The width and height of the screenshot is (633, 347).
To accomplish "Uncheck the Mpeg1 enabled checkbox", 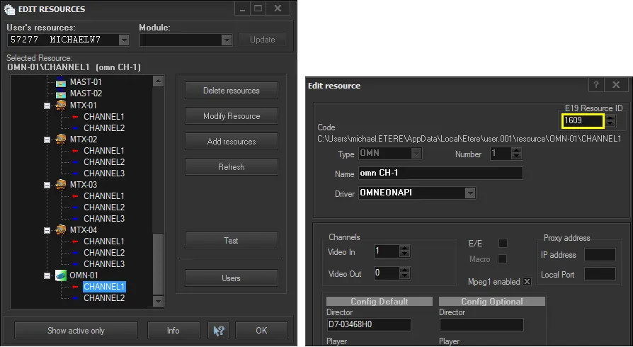I will 527,282.
